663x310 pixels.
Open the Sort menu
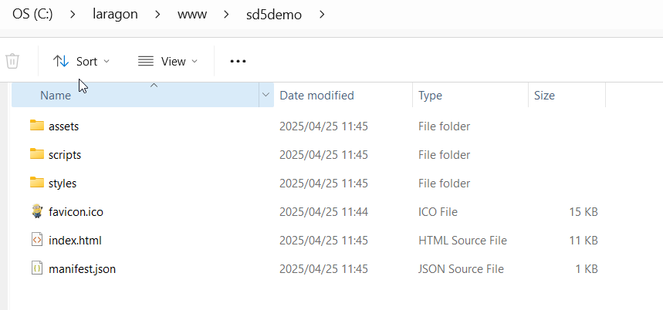tap(81, 61)
